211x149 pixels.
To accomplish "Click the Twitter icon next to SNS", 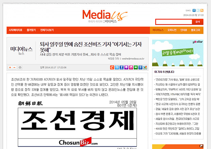I will [x=198, y=10].
